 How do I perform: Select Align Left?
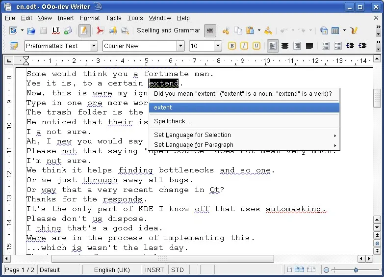[x=273, y=46]
